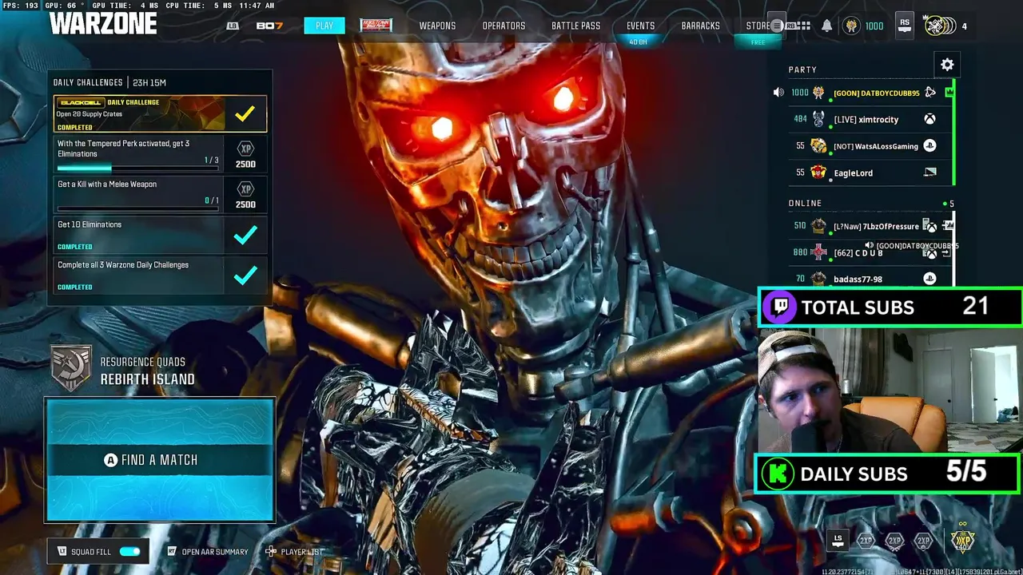Click the LS tokens button
1023x575 pixels.
click(x=838, y=540)
